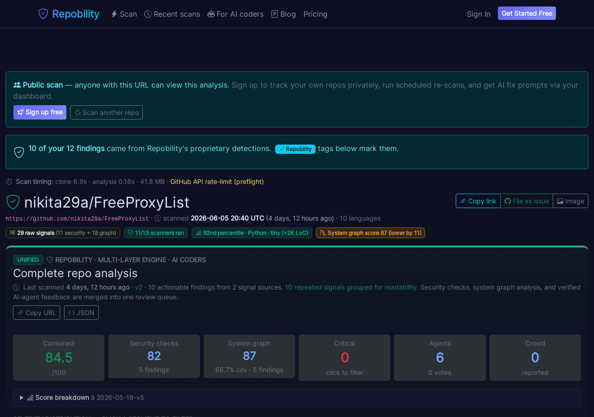Click the 11/13 scanners ran badge
594x417 pixels.
coord(156,233)
